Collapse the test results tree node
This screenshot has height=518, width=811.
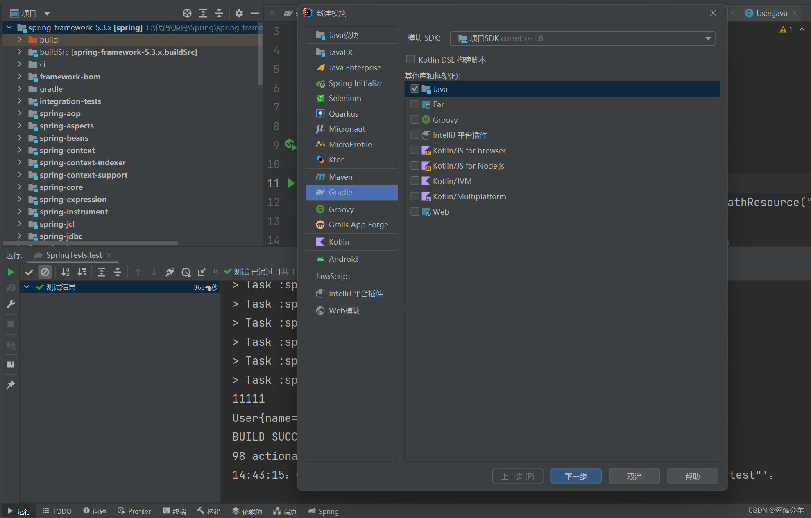[x=27, y=287]
